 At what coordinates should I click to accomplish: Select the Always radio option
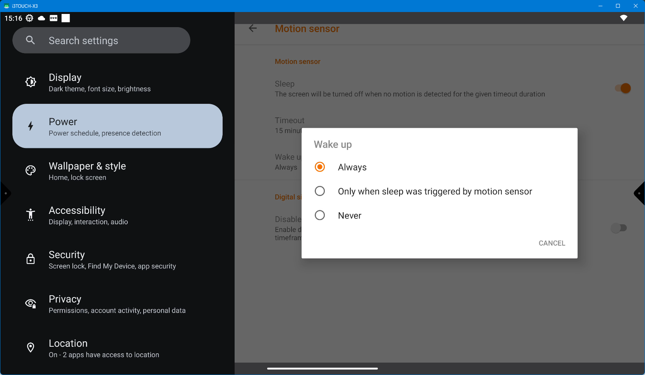click(x=320, y=167)
